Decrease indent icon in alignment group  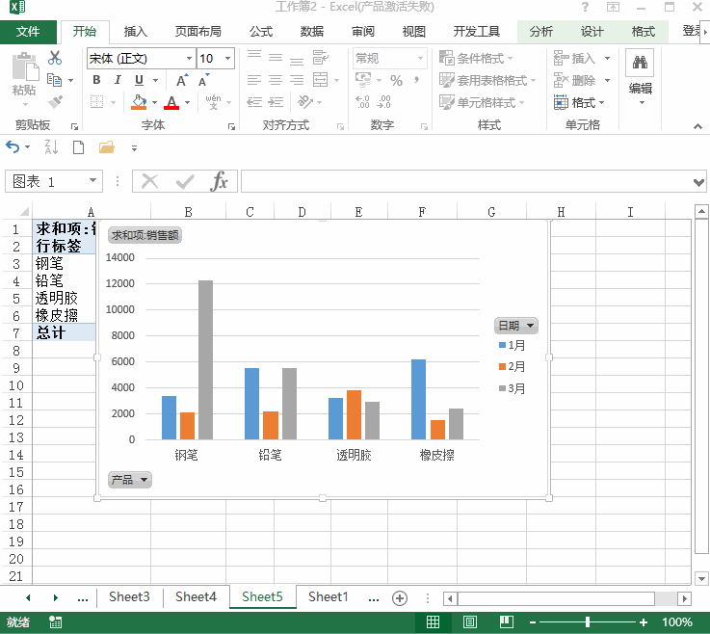click(254, 102)
